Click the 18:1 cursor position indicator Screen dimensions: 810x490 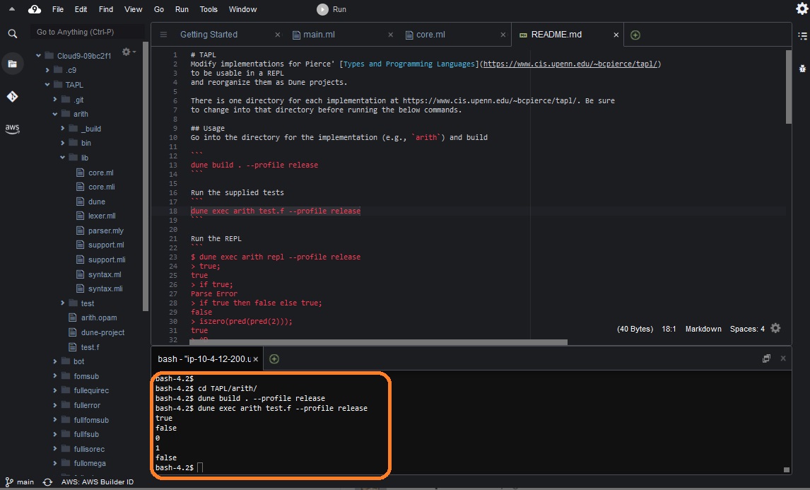(669, 329)
